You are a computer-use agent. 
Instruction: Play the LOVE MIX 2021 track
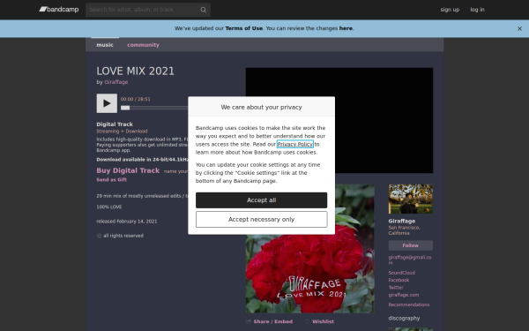pyautogui.click(x=107, y=103)
